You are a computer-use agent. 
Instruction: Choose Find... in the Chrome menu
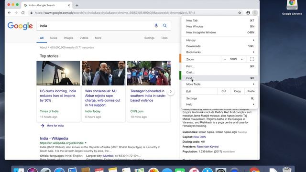pos(219,78)
